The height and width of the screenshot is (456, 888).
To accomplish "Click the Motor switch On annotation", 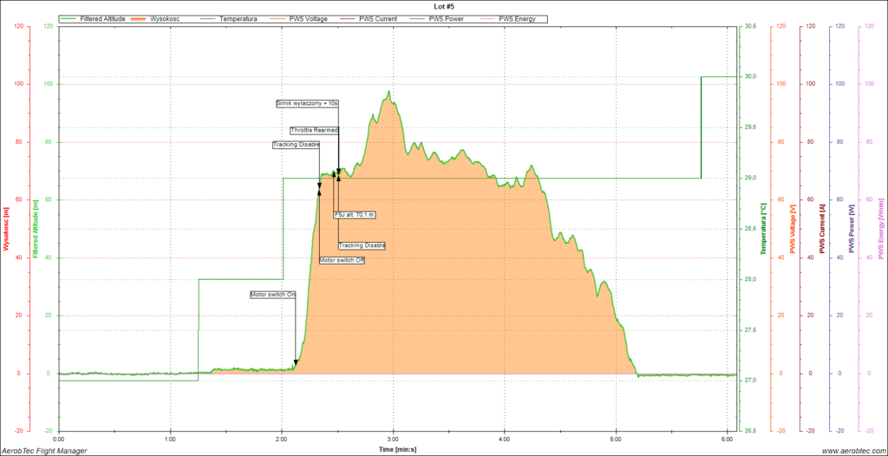I will (273, 295).
